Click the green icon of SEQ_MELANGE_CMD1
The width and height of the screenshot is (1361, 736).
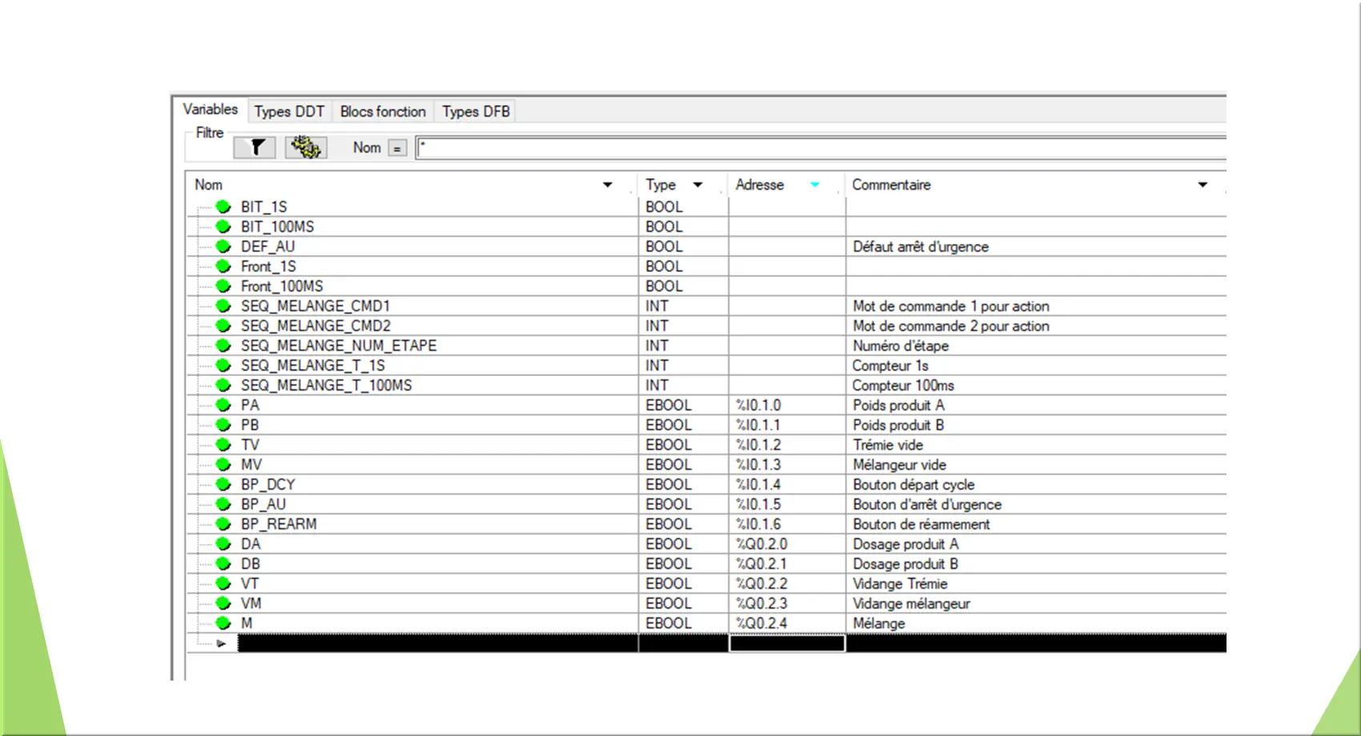[223, 306]
